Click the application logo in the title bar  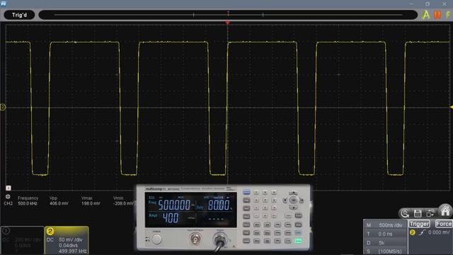click(x=3, y=4)
